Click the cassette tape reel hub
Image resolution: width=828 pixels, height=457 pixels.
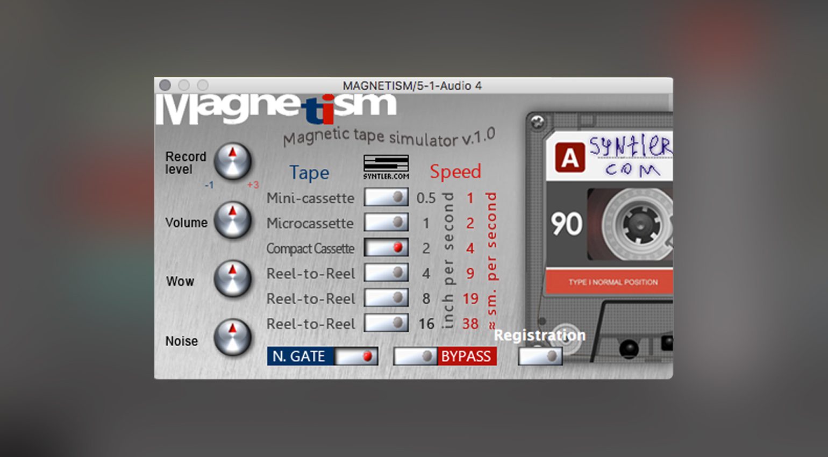tap(640, 224)
